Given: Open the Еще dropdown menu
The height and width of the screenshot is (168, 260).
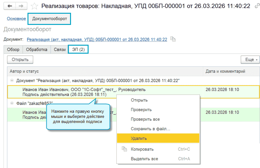Looking at the screenshot, I should point(250,59).
